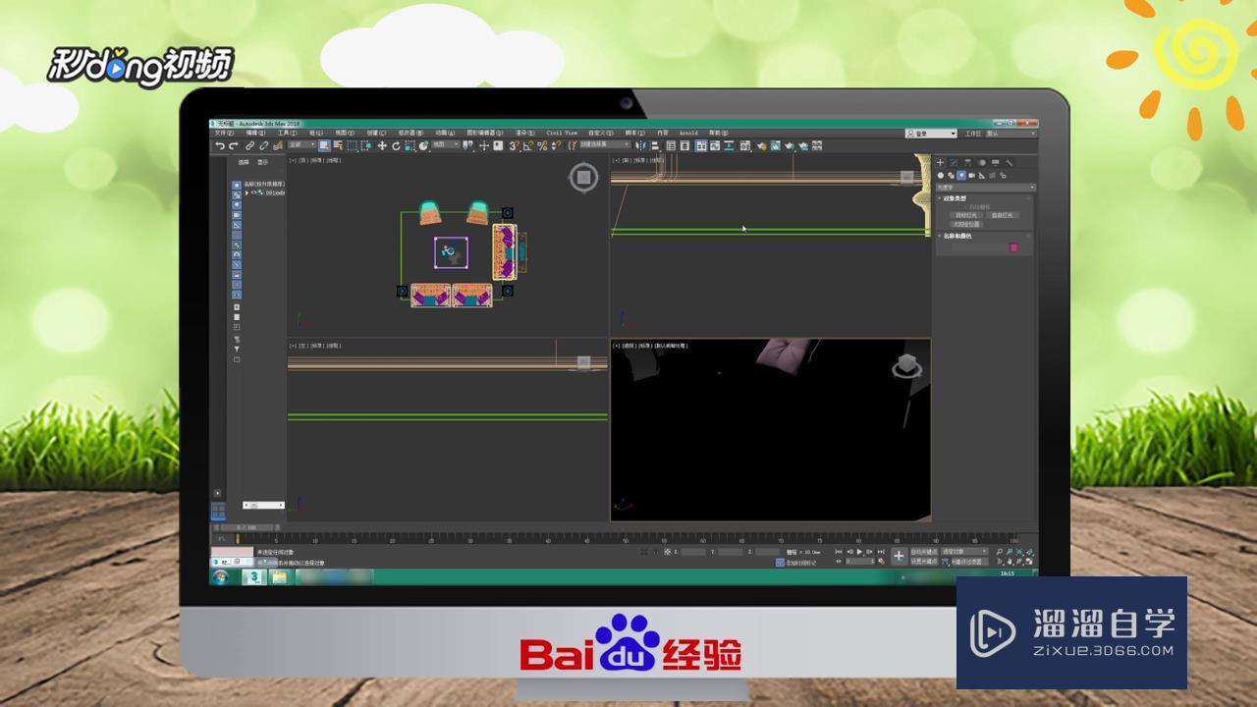Click the Free Light button

click(x=1003, y=215)
